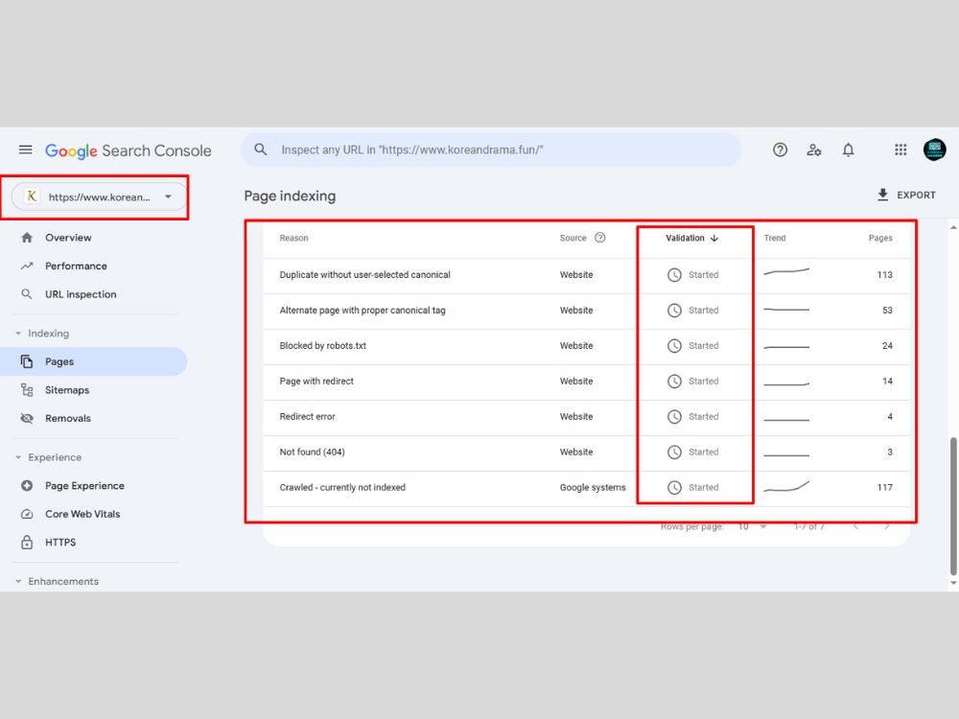Click the URL inspection magnifier icon
The height and width of the screenshot is (719, 959).
(x=26, y=294)
